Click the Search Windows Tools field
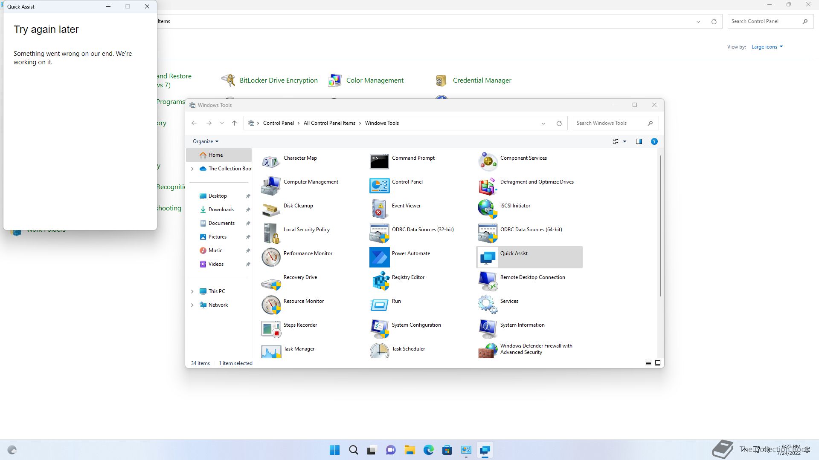819x460 pixels. click(x=616, y=123)
